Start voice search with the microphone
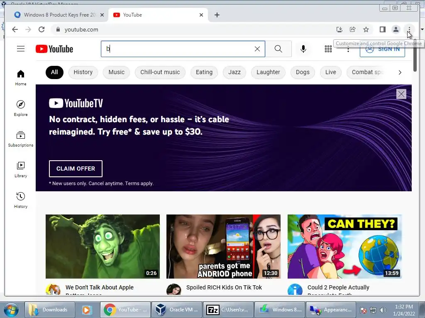 303,49
